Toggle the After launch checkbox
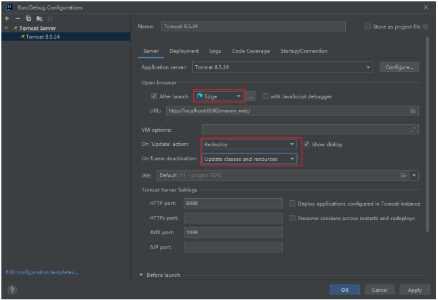Screen dimensions: 438x300 [155, 96]
